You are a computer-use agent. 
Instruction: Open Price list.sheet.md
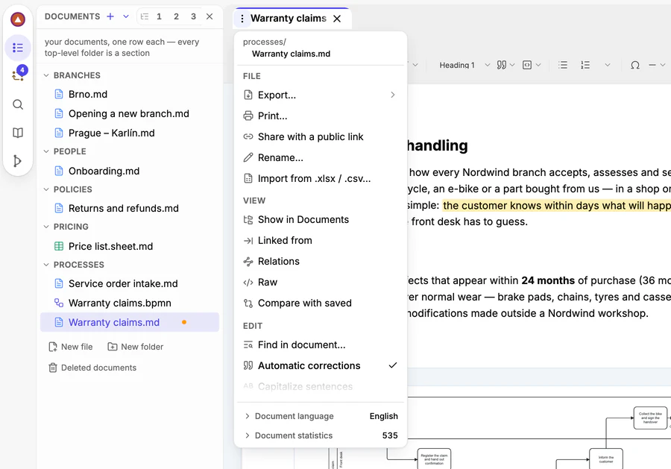click(x=130, y=247)
